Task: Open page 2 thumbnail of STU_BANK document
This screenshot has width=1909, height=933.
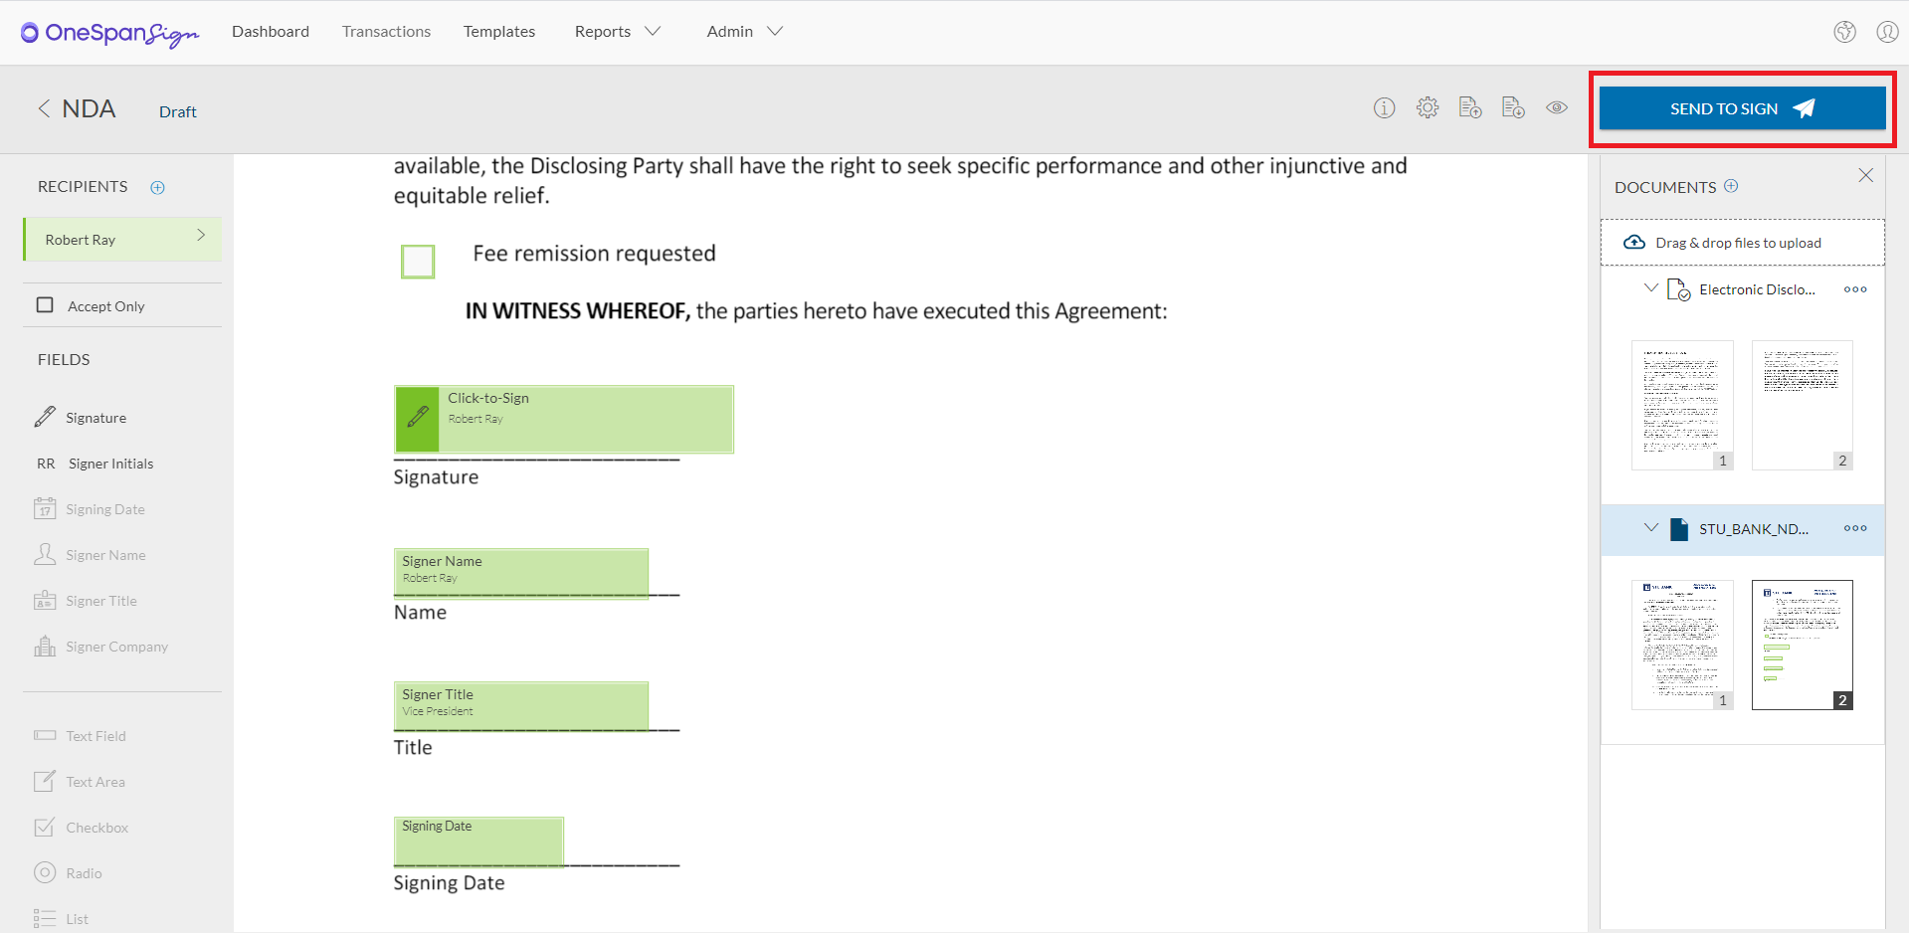Action: click(1801, 644)
